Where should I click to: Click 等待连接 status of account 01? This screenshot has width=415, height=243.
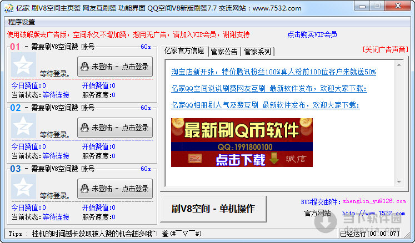(x=56, y=95)
